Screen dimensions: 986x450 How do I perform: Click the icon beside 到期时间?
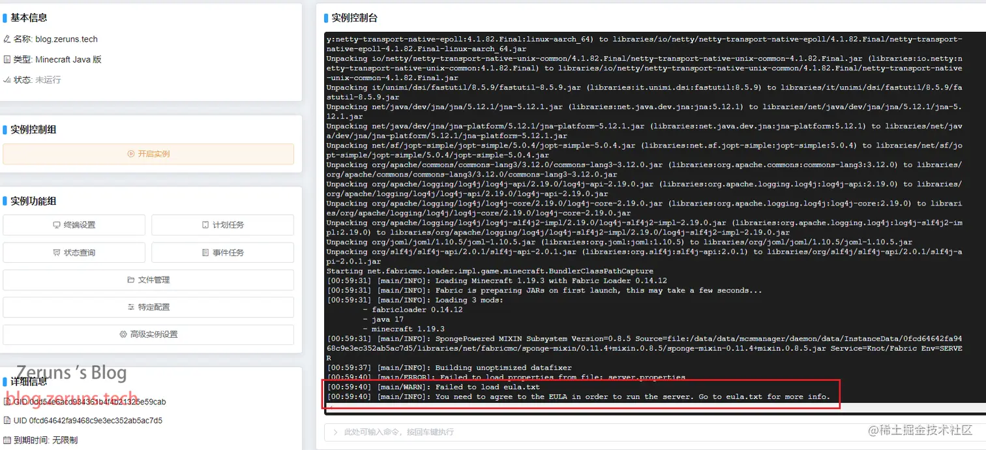point(7,440)
